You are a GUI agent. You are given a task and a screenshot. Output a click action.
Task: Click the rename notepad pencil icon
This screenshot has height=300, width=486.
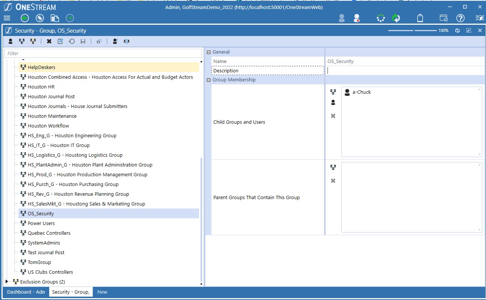click(x=60, y=41)
